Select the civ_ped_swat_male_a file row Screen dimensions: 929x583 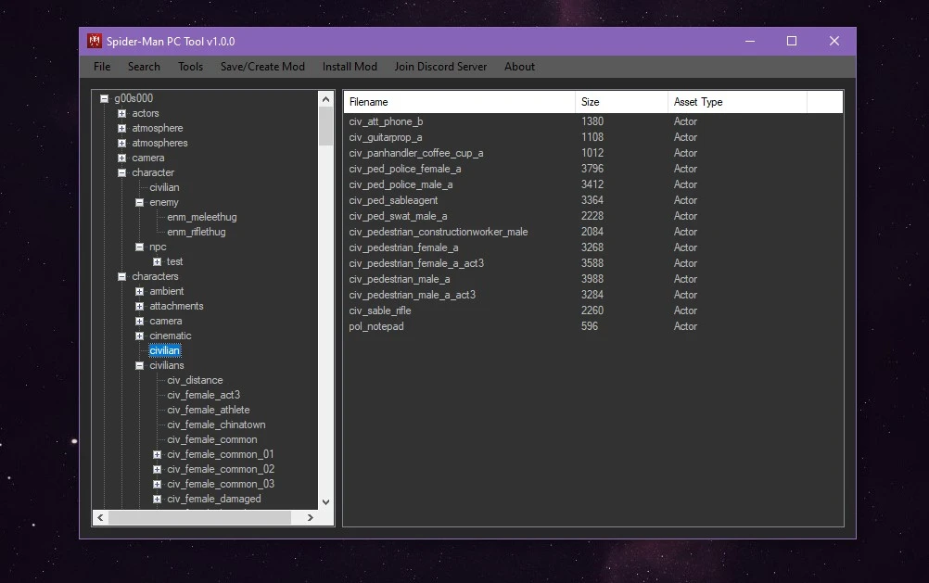coord(398,216)
